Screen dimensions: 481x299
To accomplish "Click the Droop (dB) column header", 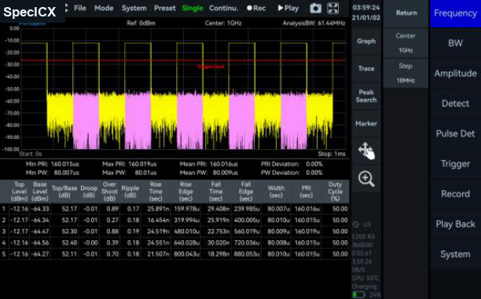I will 89,191.
